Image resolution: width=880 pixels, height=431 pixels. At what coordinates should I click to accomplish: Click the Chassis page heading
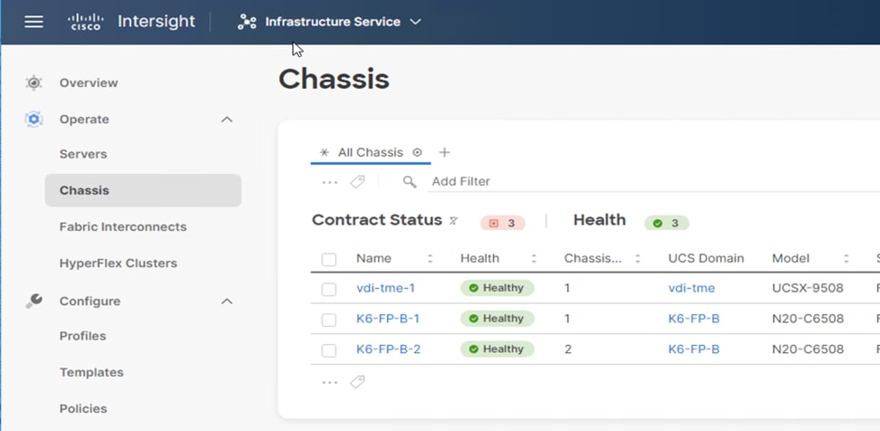pos(334,79)
